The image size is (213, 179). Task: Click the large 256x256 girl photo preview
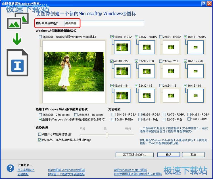pos(74,72)
